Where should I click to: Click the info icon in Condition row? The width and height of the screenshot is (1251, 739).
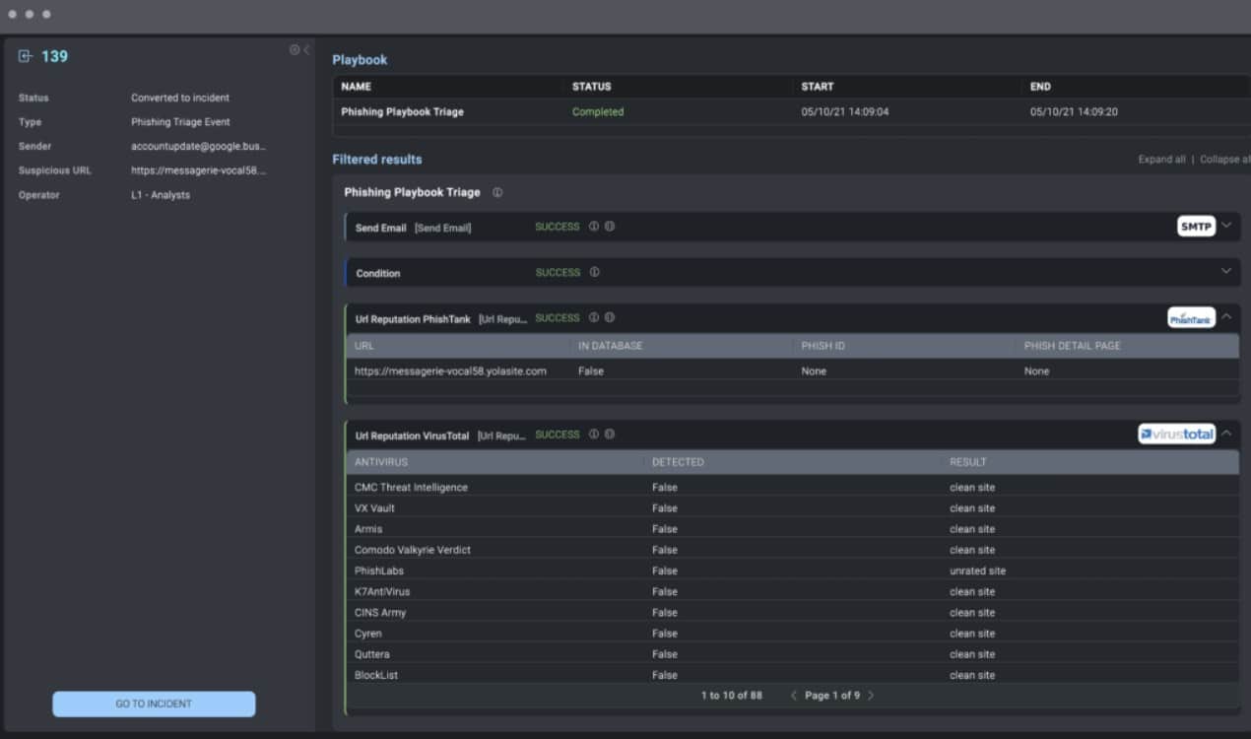tap(594, 272)
